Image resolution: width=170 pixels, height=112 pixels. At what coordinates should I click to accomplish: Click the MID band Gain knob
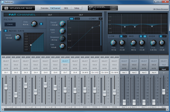[142, 43]
